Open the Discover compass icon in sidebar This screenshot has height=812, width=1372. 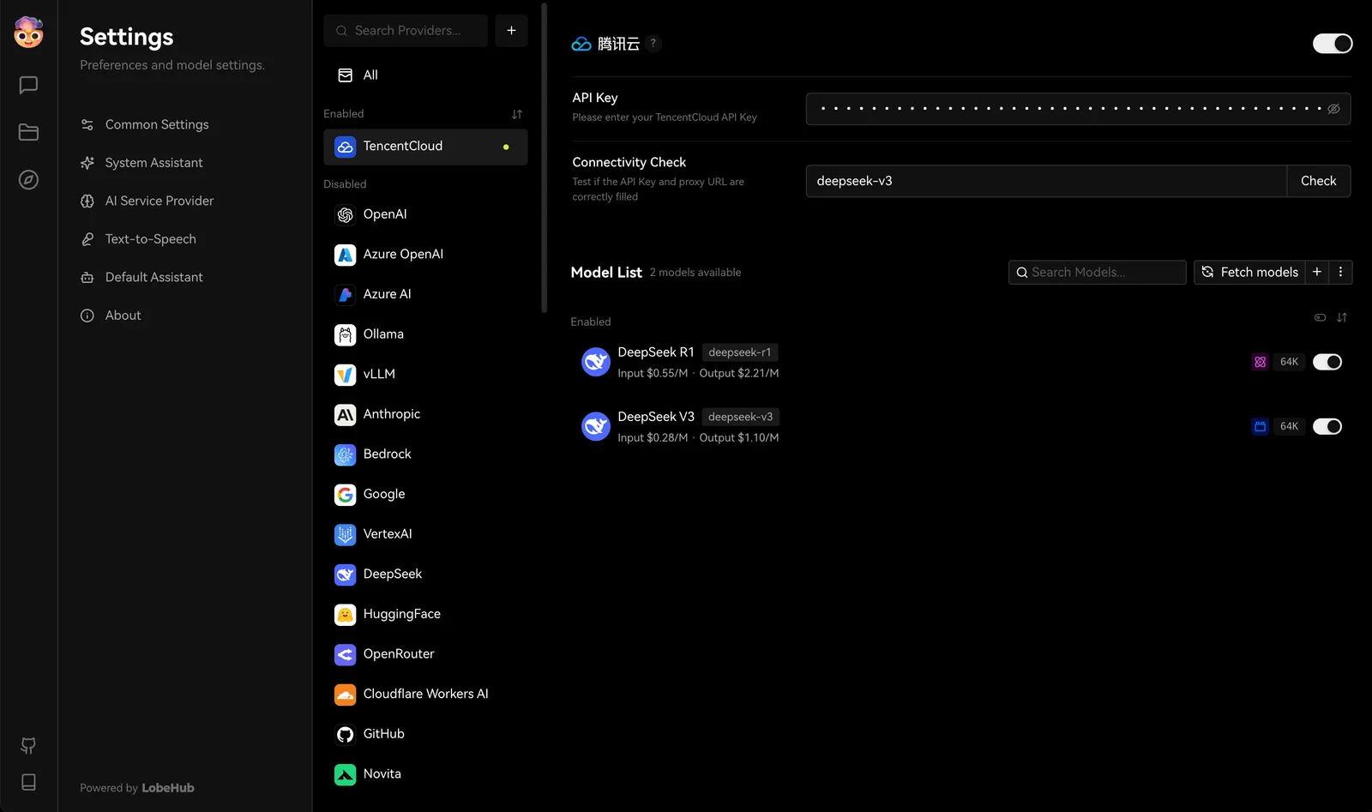click(x=28, y=180)
